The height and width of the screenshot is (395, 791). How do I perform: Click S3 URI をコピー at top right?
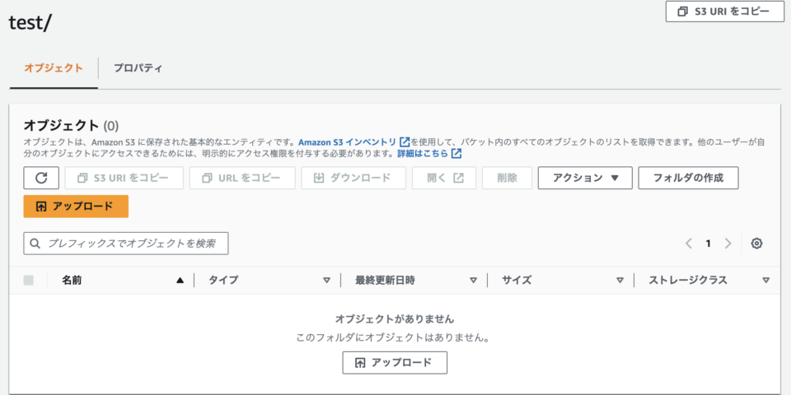724,12
